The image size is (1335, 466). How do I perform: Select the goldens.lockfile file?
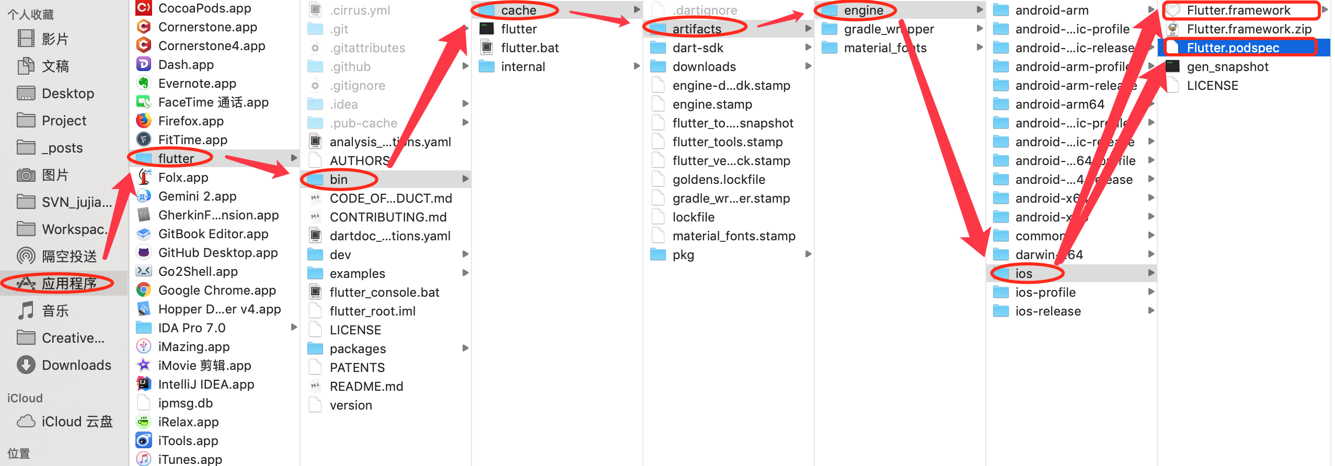tap(729, 179)
